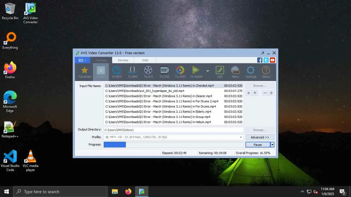Select the 'in For Drums.mp4' file row
The height and width of the screenshot is (197, 351).
174,106
